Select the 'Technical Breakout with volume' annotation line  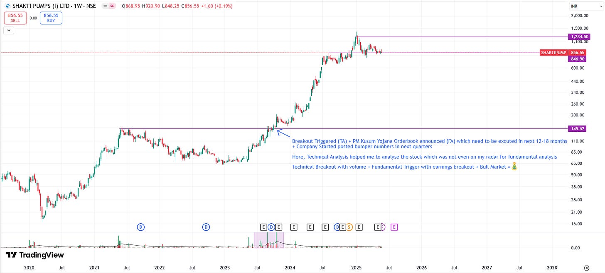(x=404, y=167)
